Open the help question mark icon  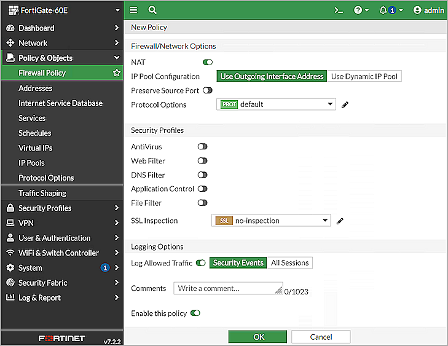(x=358, y=10)
